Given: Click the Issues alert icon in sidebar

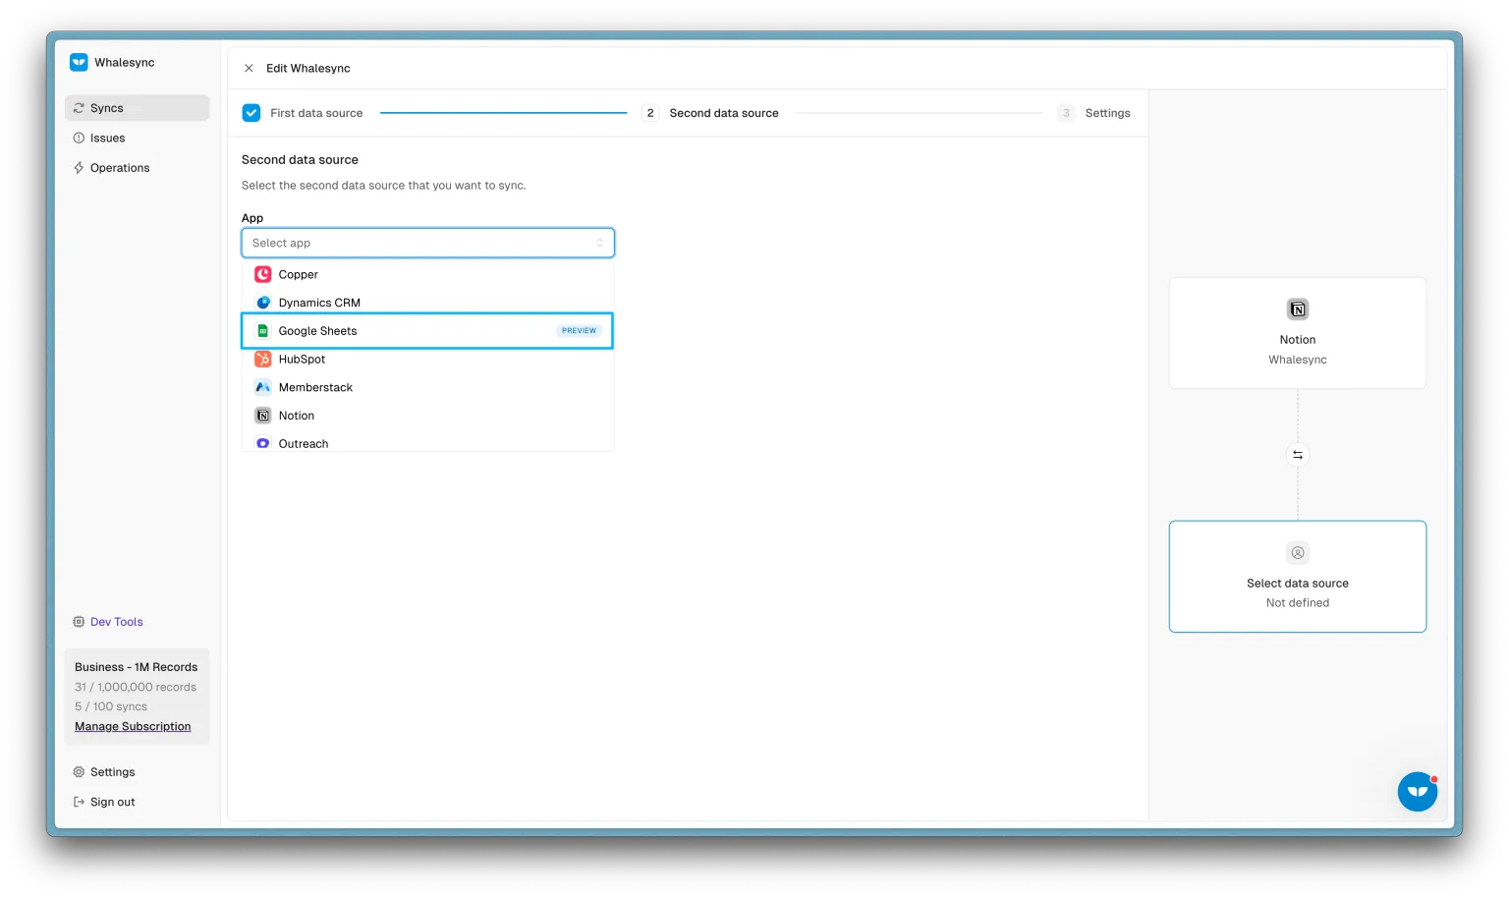Looking at the screenshot, I should click(79, 138).
